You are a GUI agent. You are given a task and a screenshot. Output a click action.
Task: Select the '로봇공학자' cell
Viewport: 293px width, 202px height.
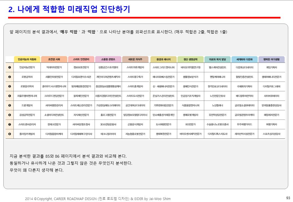[x=27, y=77]
